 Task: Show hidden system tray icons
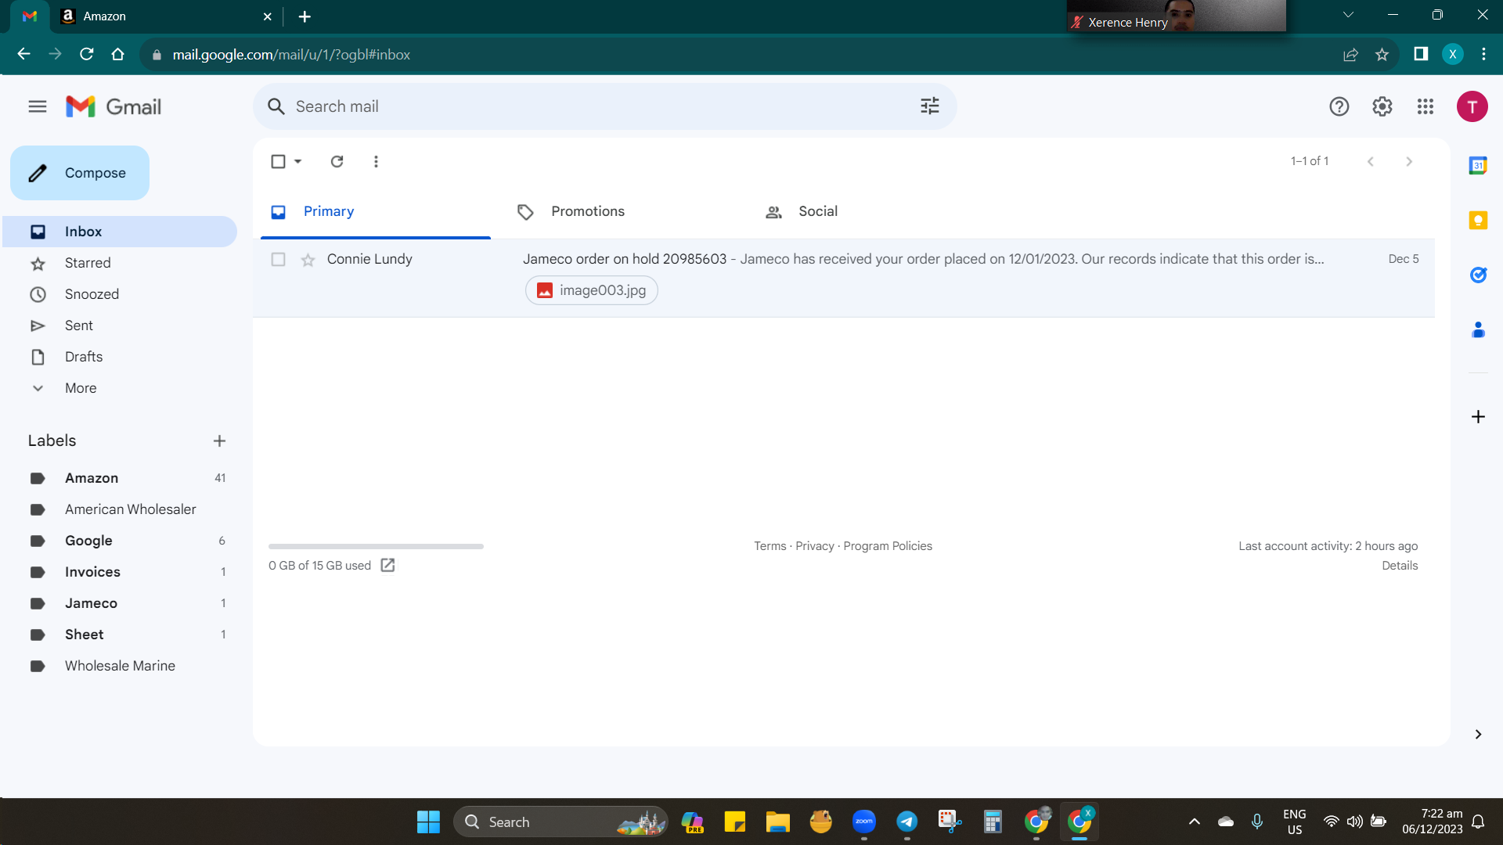click(x=1194, y=822)
